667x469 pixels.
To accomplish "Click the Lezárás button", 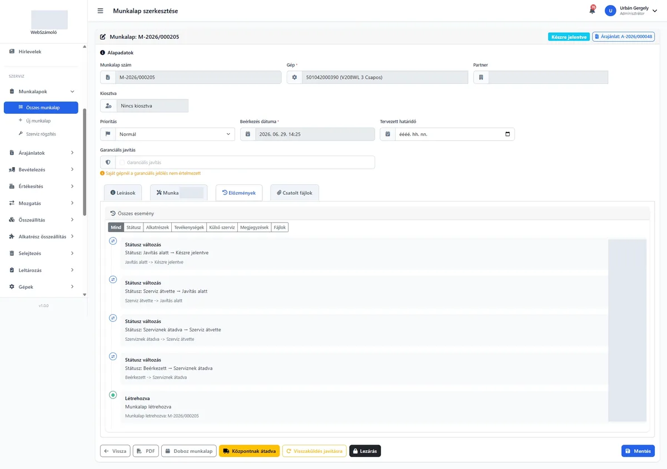I will point(365,451).
